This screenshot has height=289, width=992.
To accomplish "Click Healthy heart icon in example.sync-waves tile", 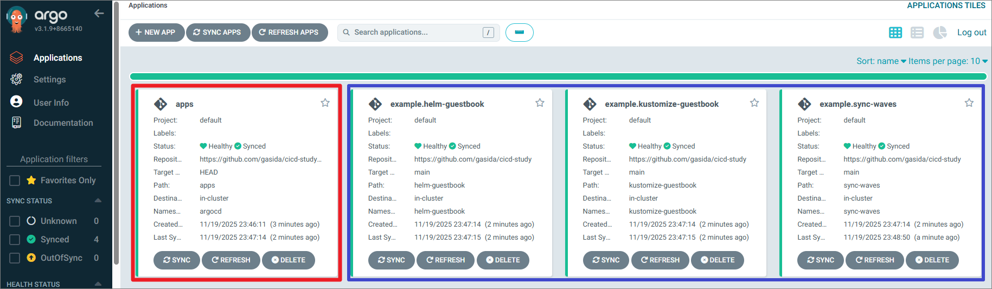I will (x=847, y=146).
